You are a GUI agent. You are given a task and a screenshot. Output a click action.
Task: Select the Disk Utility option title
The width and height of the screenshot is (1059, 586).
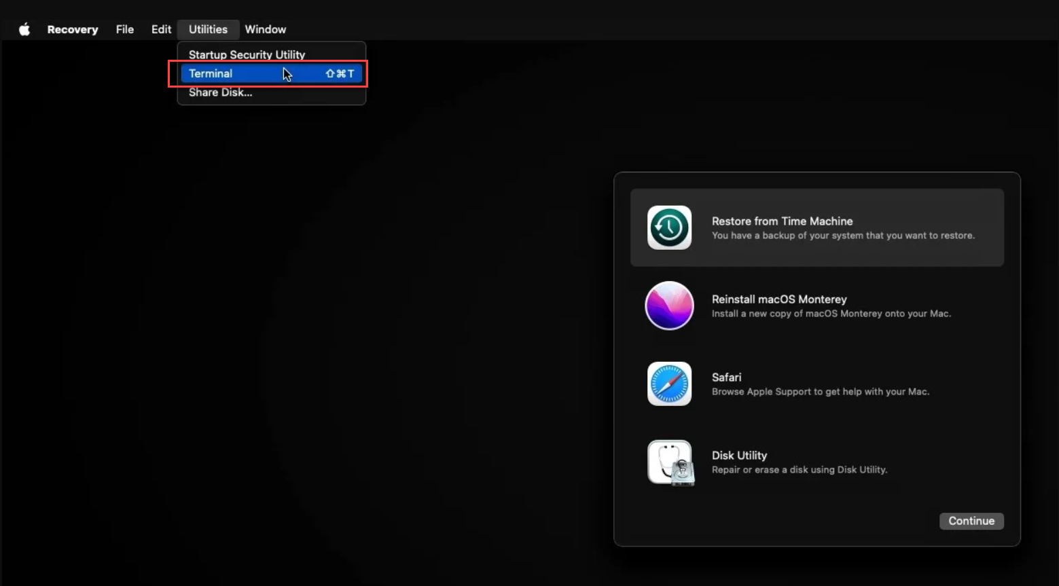(739, 455)
